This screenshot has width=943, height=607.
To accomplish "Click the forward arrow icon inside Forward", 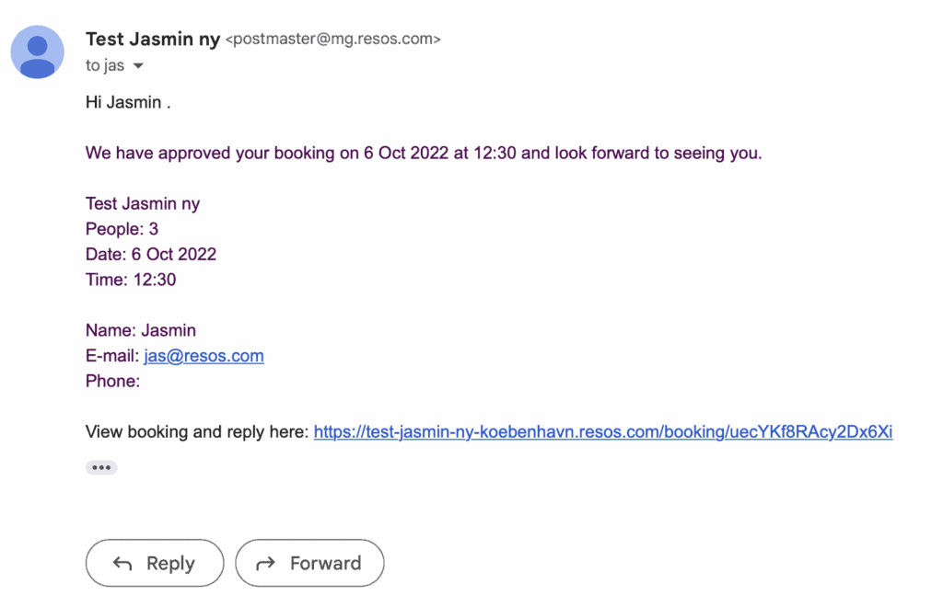I will pos(266,563).
